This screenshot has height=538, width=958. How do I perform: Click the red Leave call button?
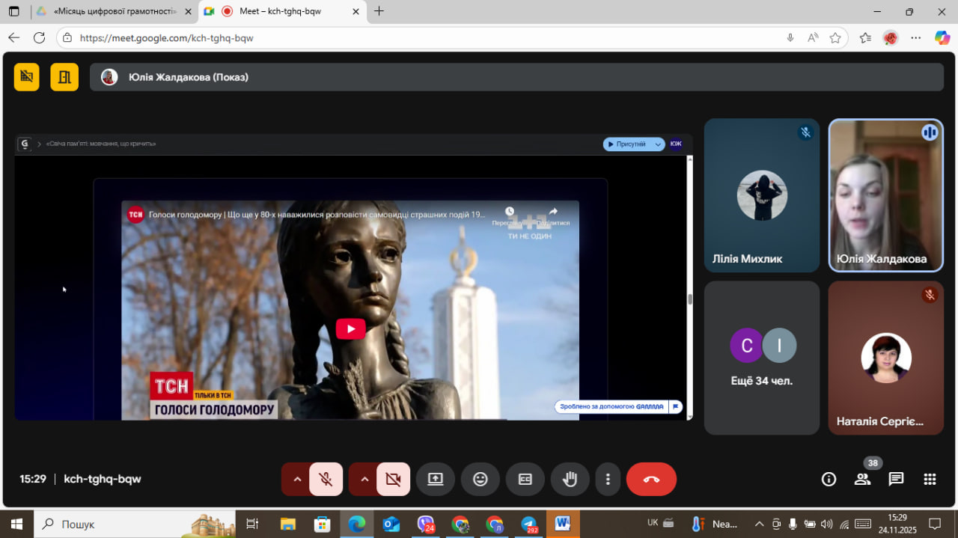651,480
